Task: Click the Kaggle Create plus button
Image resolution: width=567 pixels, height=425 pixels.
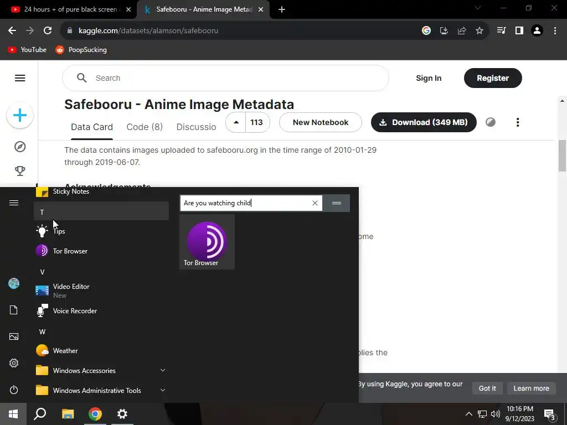Action: [20, 116]
